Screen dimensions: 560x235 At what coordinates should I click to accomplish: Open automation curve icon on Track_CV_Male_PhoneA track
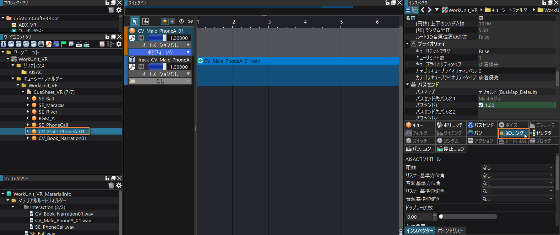(132, 67)
